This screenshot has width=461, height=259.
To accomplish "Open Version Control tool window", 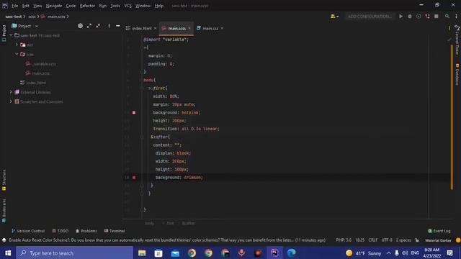I will click(28, 231).
